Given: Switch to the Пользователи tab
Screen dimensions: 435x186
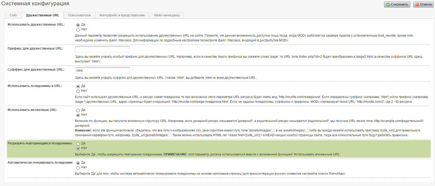Looking at the screenshot, I should coord(79,15).
